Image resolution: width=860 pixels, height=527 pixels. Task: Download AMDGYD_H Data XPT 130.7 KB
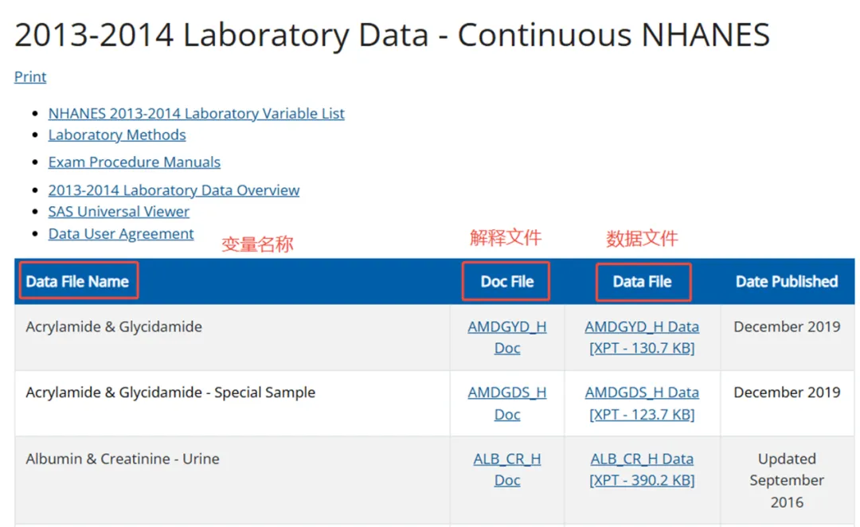tap(642, 338)
